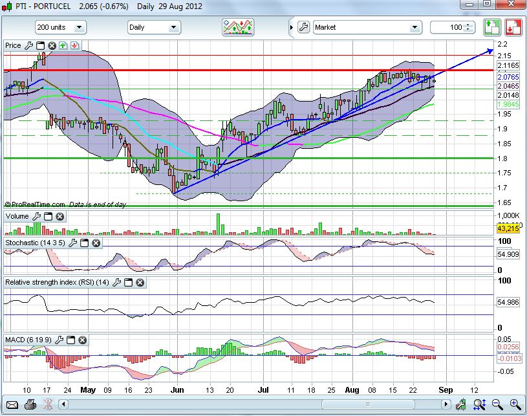This screenshot has width=527, height=416.
Task: Click the 1.9845 green price label
Action: point(508,104)
